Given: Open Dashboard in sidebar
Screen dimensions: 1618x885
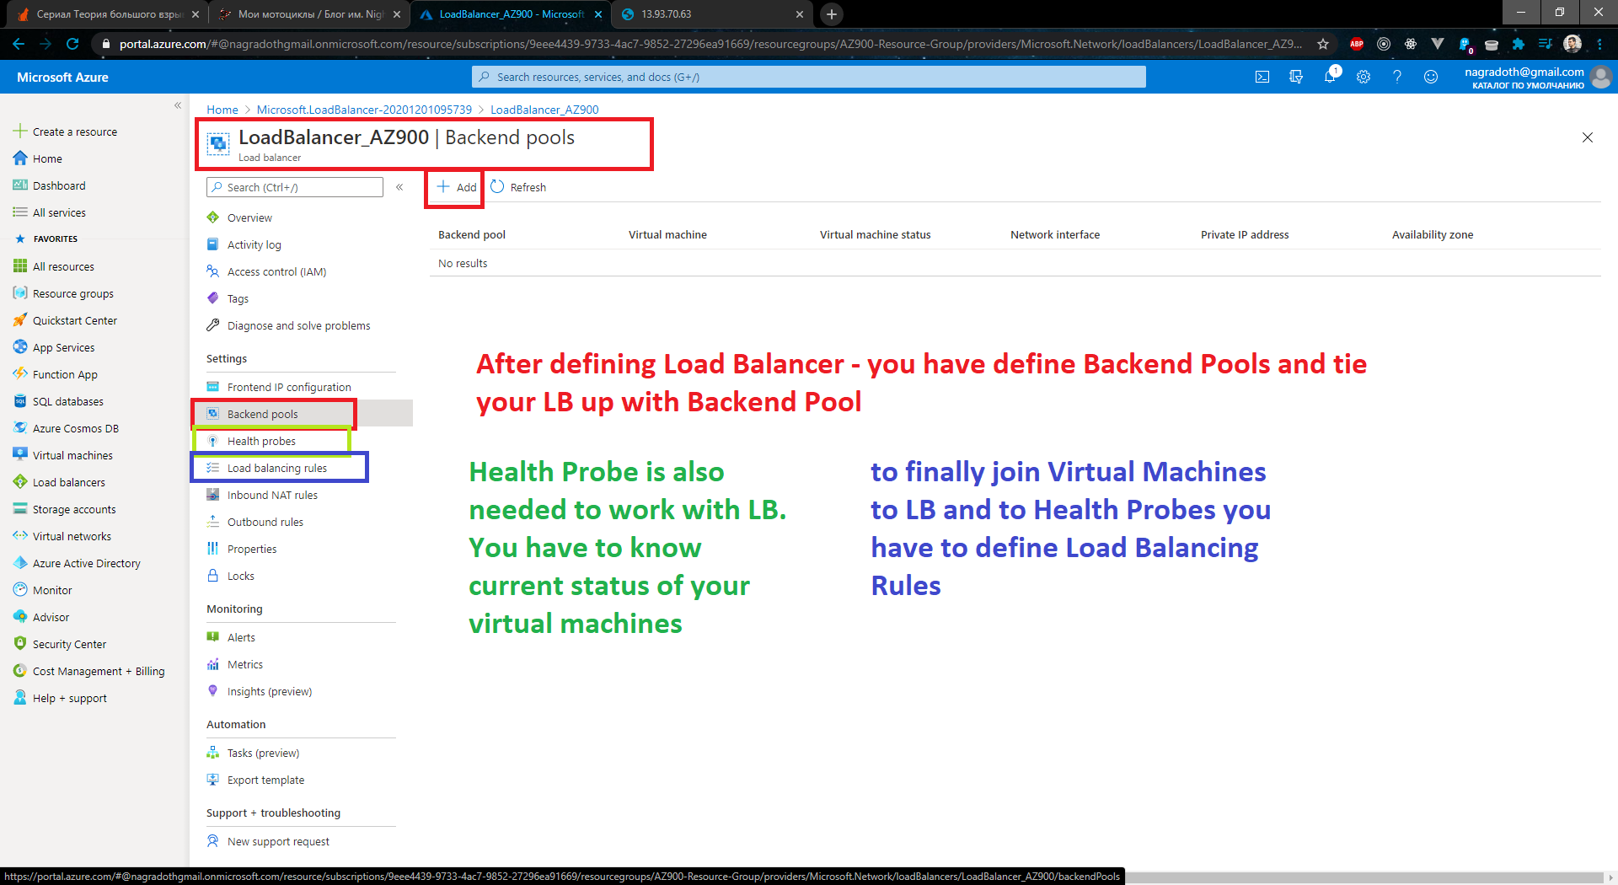Looking at the screenshot, I should tap(50, 185).
